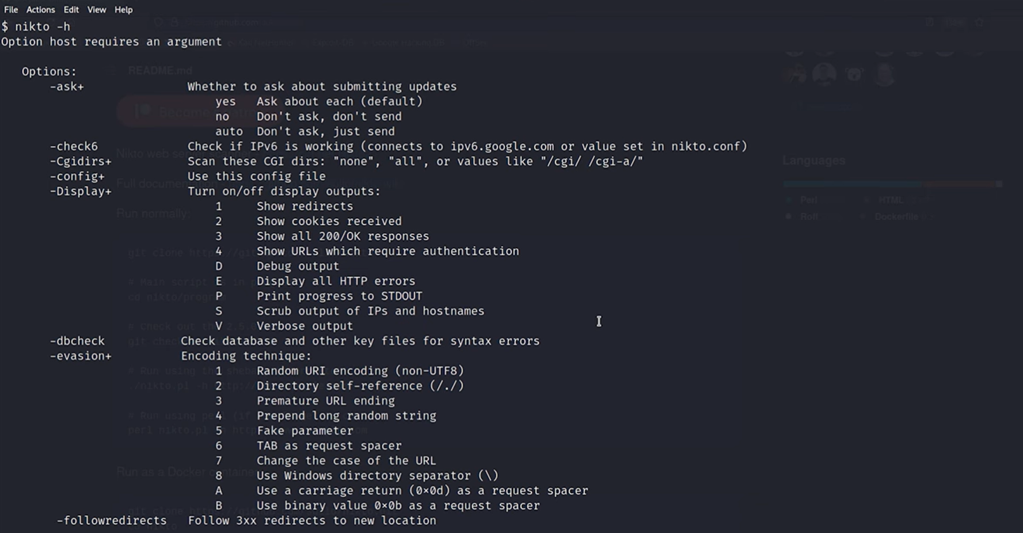Click the "-Display+" option name
Viewport: 1023px width, 533px height.
[x=81, y=191]
